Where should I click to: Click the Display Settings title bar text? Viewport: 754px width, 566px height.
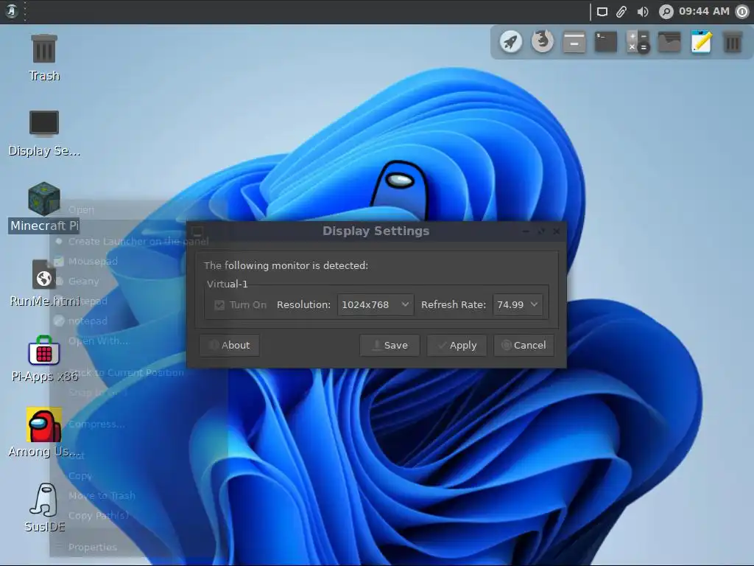tap(376, 231)
